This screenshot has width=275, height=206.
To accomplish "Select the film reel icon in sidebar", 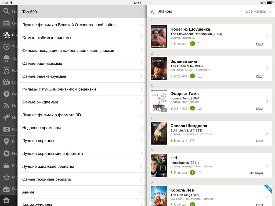I will point(6,35).
